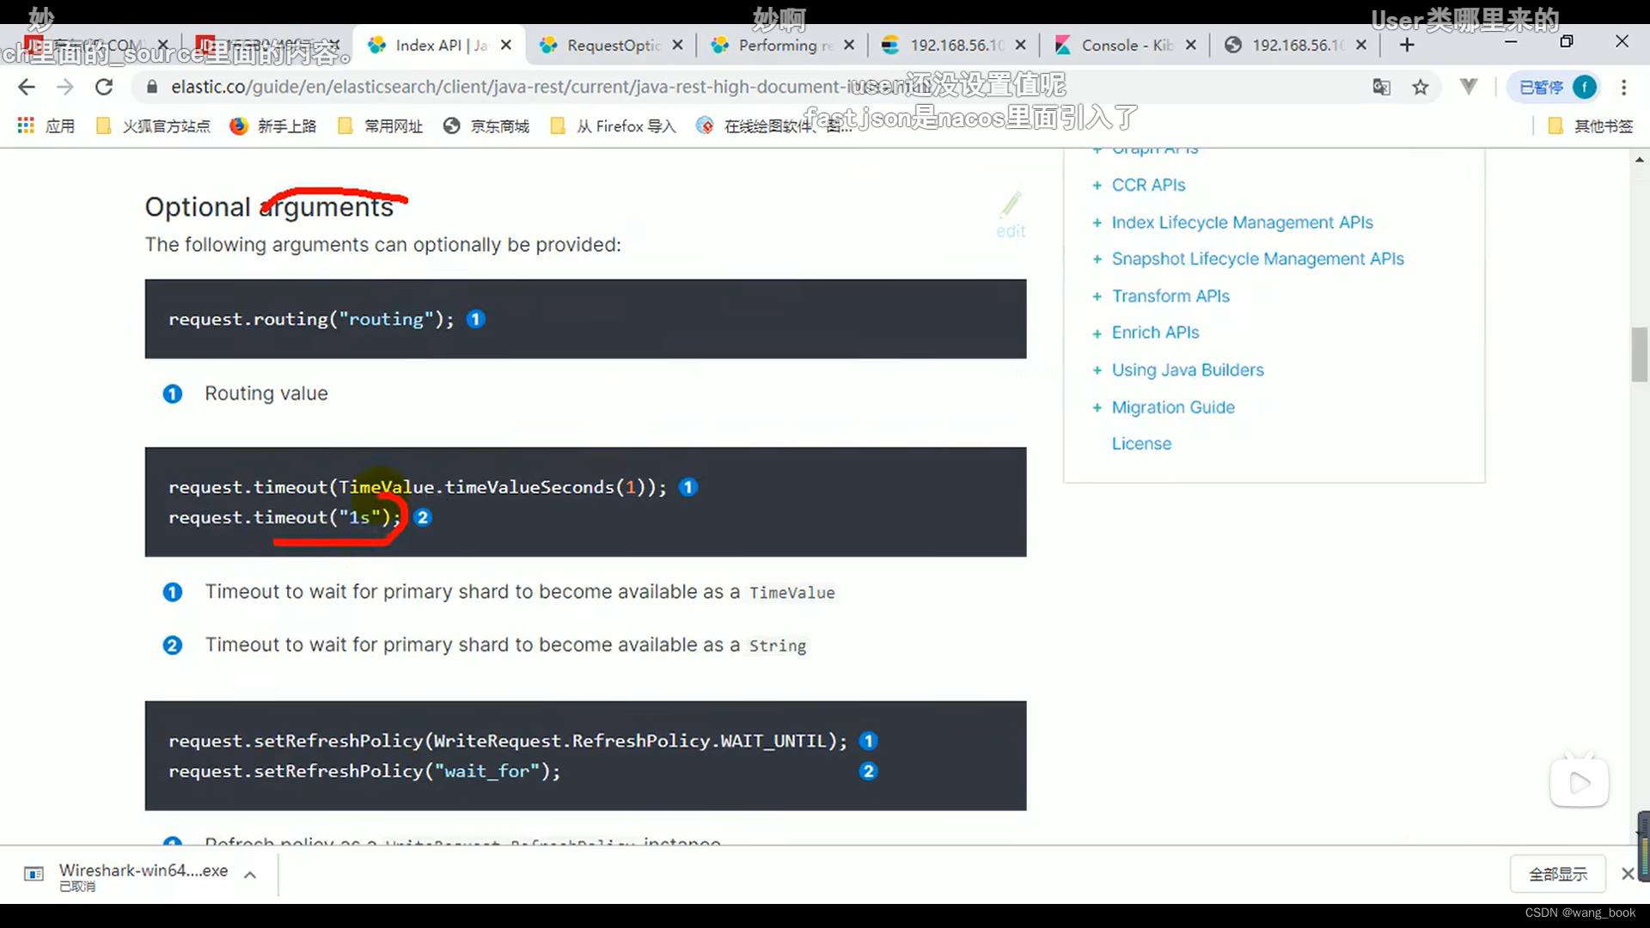This screenshot has height=928, width=1650.
Task: Click callout 1 in routing code
Action: pyautogui.click(x=475, y=319)
